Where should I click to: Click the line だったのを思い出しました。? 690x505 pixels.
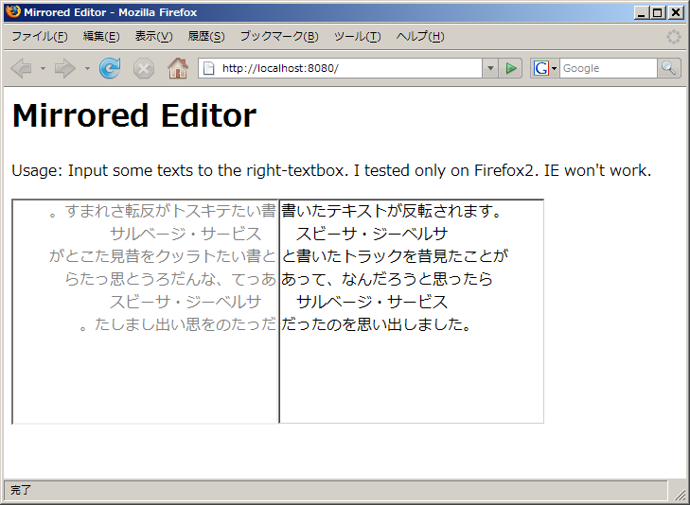click(377, 324)
